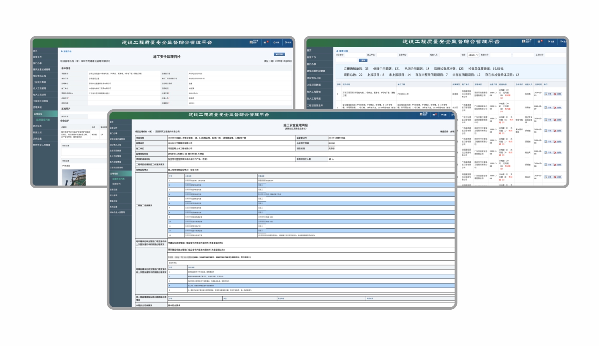The image size is (599, 346).
Task: Click the mail notification icon in left window
Action: (265, 42)
